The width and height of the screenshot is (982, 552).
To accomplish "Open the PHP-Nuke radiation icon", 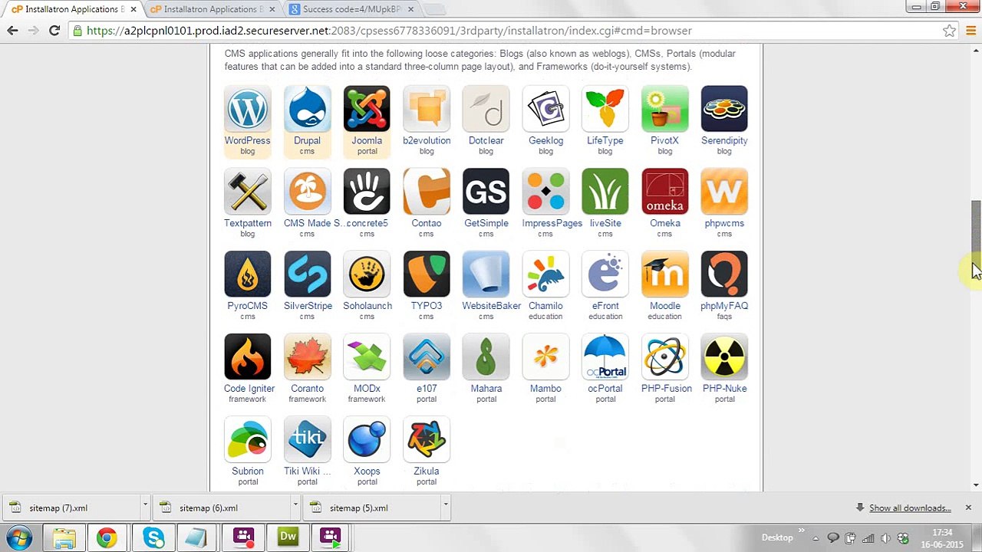I will point(724,357).
